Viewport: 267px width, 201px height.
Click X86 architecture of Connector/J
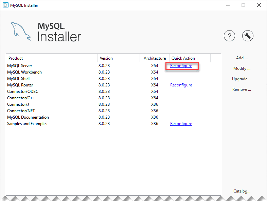pyautogui.click(x=155, y=104)
